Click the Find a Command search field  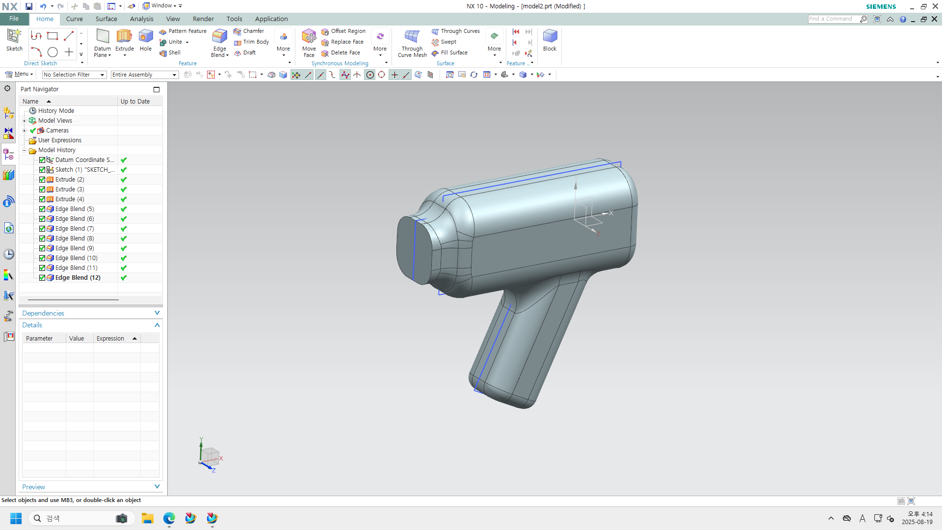click(x=833, y=19)
